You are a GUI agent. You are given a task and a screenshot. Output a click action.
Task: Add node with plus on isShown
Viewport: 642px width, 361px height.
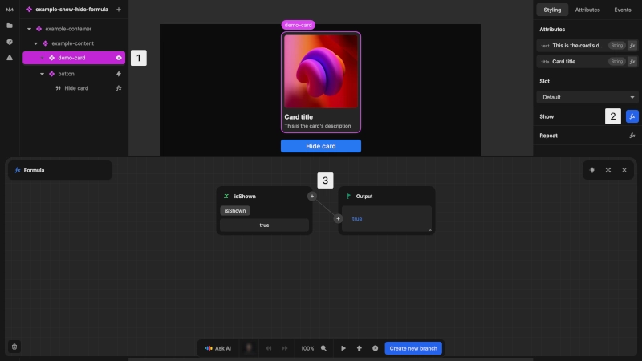312,196
